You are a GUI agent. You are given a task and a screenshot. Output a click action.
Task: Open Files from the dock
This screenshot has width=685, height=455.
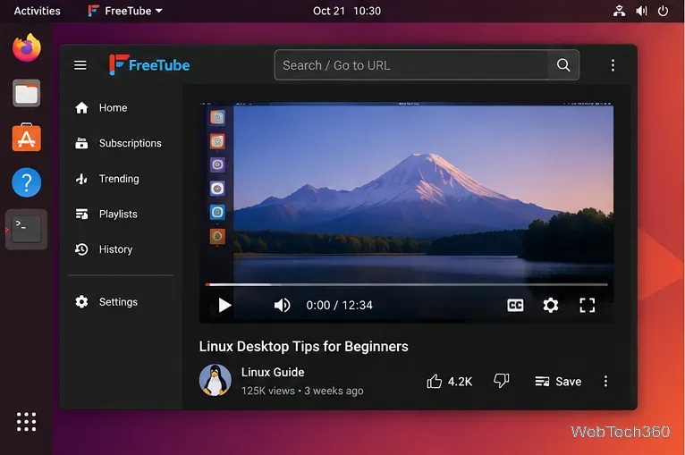pos(27,93)
